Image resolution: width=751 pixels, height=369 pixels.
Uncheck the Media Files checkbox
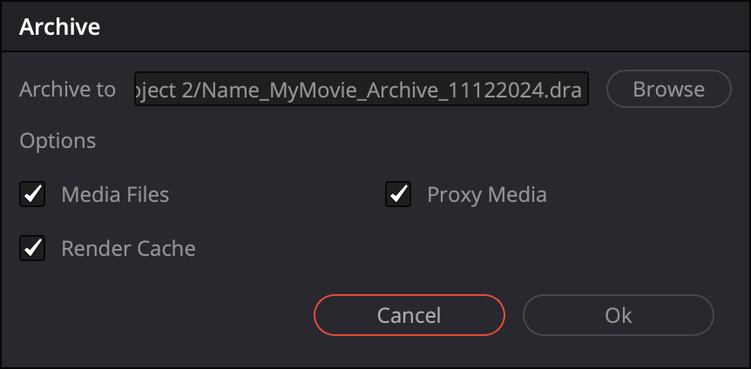click(x=32, y=195)
